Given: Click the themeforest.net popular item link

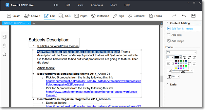Looking at the screenshot, I should 93,83.
